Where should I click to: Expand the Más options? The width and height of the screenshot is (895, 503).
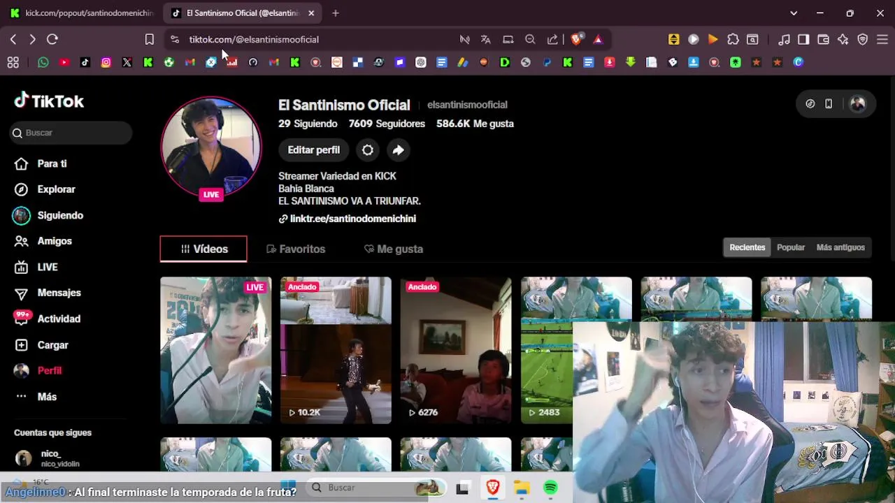click(47, 397)
